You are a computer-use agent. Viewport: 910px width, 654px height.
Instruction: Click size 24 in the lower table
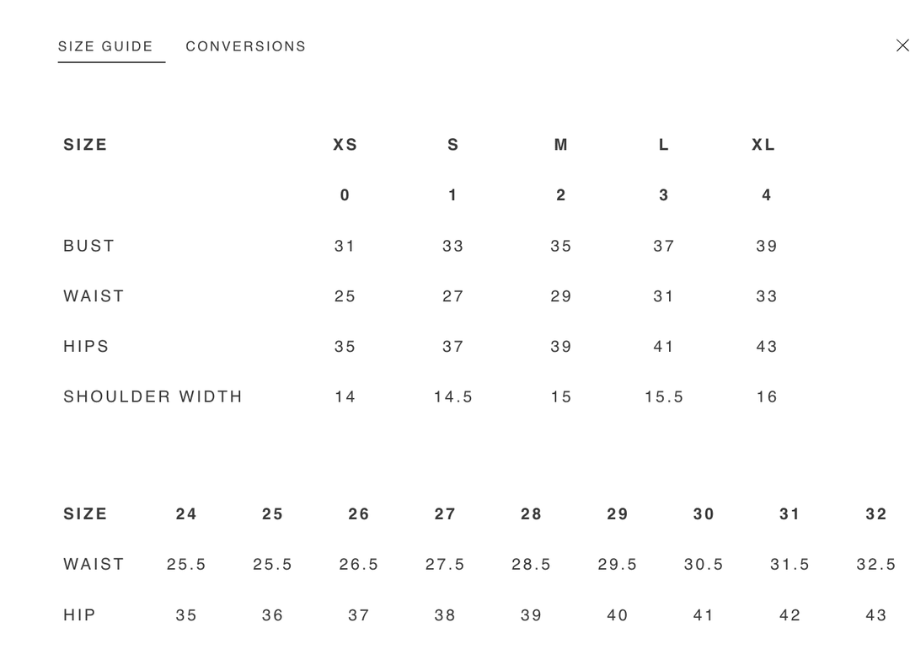pos(186,513)
